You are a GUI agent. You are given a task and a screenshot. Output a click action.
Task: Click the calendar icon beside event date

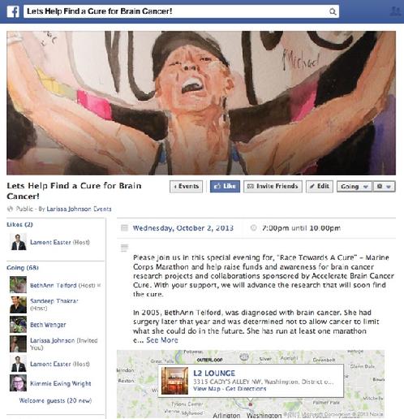pos(124,228)
